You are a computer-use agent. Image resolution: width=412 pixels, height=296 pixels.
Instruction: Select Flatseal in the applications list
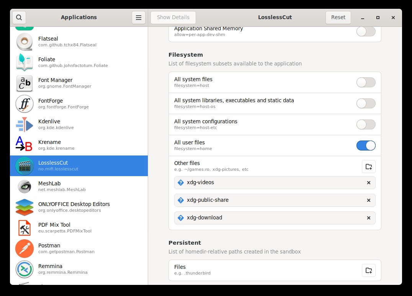tap(79, 41)
